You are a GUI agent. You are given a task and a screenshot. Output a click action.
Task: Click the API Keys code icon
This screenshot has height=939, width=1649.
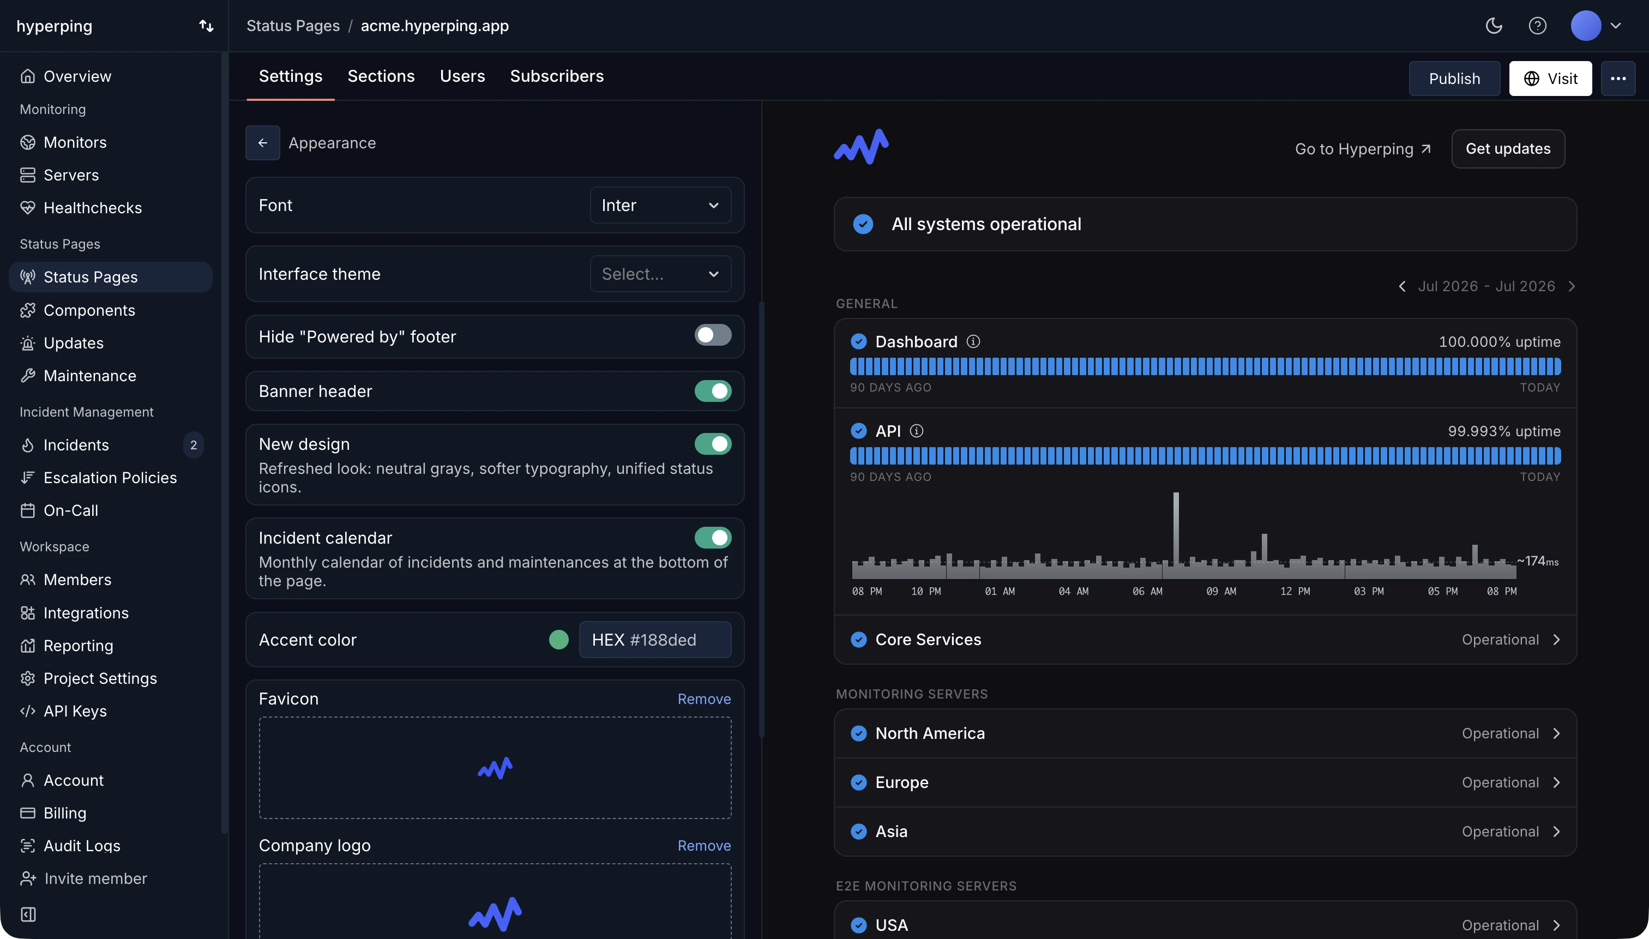28,712
